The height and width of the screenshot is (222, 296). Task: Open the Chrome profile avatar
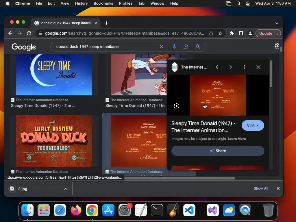pyautogui.click(x=250, y=34)
